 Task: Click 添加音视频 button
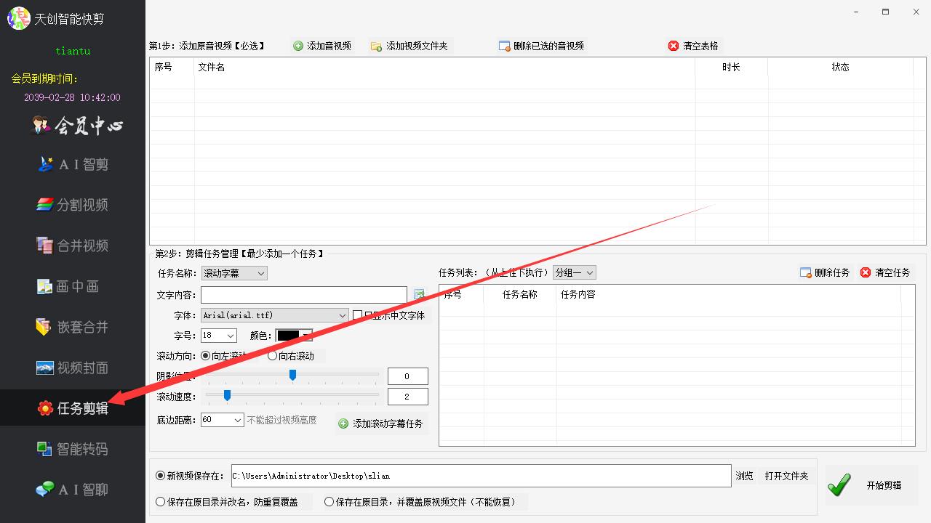(322, 46)
